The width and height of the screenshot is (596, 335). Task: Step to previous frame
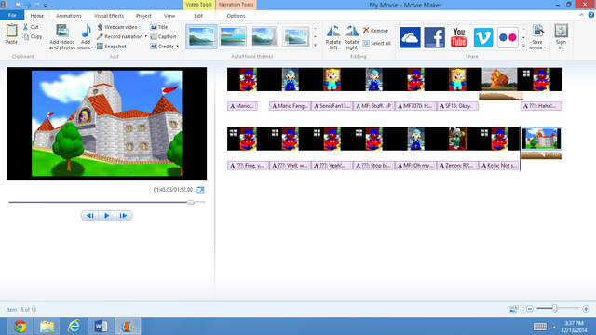pyautogui.click(x=89, y=216)
